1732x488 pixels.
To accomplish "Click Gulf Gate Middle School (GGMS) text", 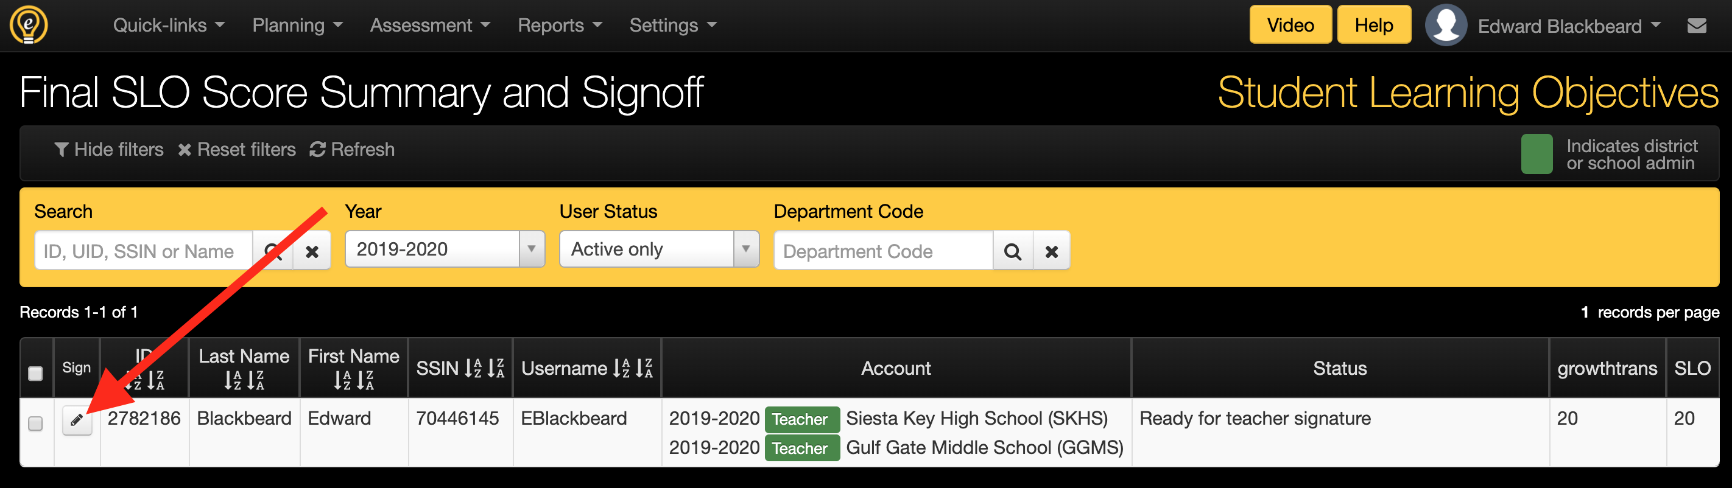I will point(984,448).
